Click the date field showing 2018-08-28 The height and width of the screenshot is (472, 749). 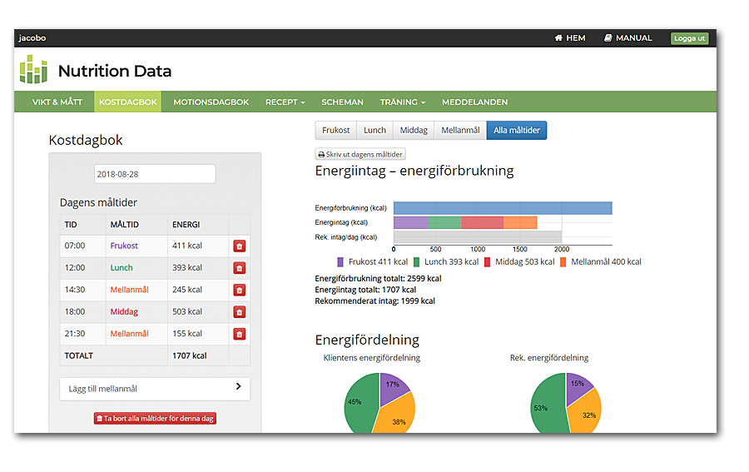tap(155, 174)
